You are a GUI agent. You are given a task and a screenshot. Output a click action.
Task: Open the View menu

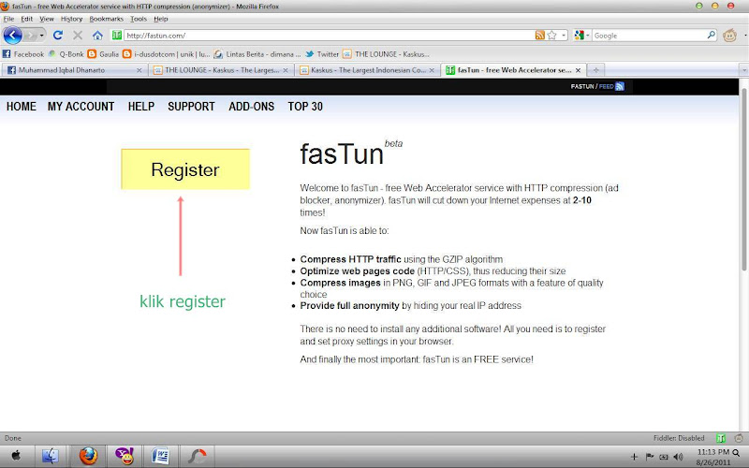click(x=46, y=19)
